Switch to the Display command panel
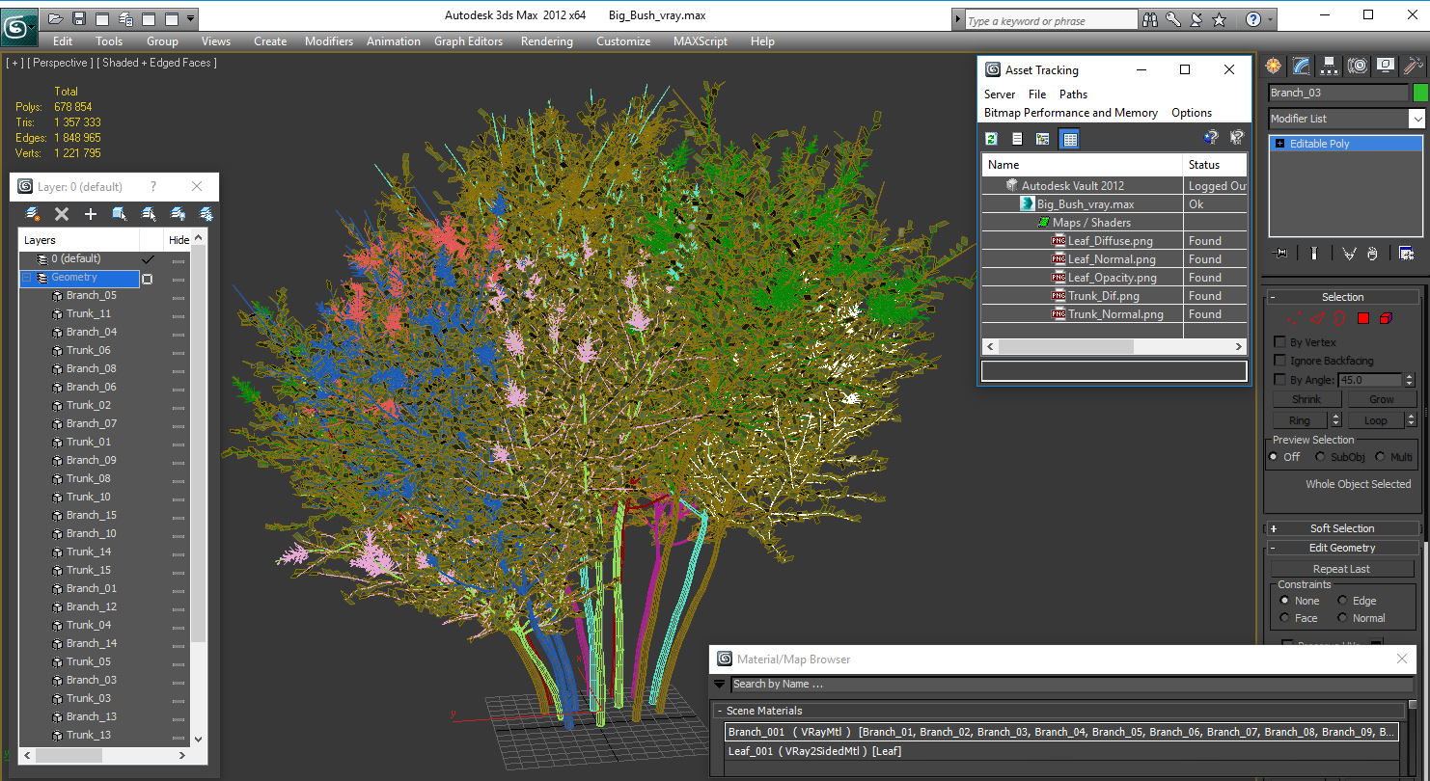Viewport: 1430px width, 781px height. click(1386, 66)
